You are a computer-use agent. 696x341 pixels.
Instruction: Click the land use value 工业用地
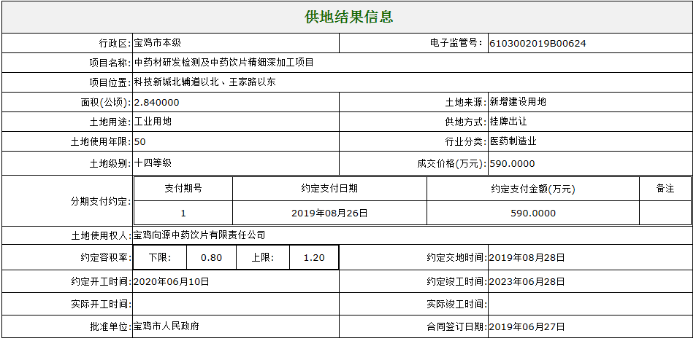153,122
